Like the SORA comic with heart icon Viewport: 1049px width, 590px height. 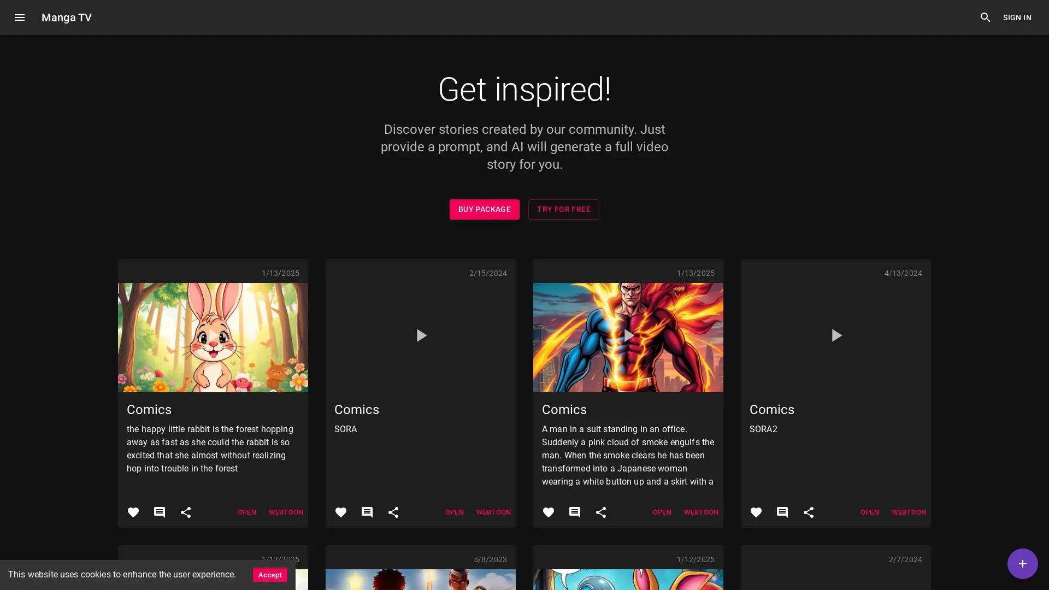pyautogui.click(x=341, y=512)
